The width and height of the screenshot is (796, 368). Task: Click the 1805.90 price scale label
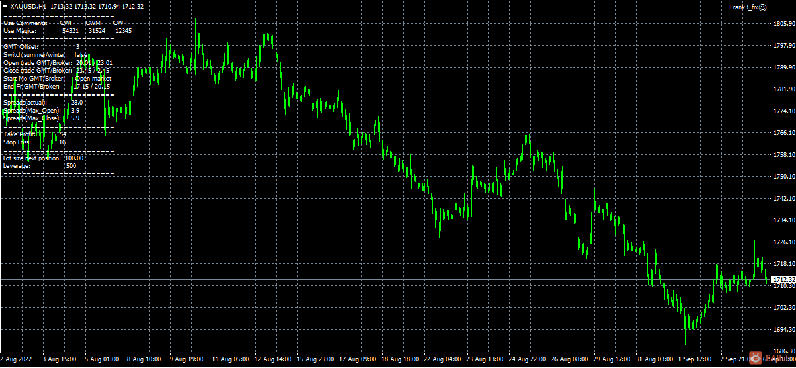tap(784, 24)
